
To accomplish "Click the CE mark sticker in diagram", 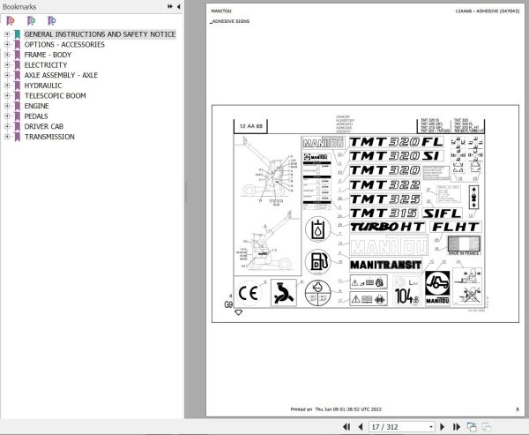I will coord(249,293).
